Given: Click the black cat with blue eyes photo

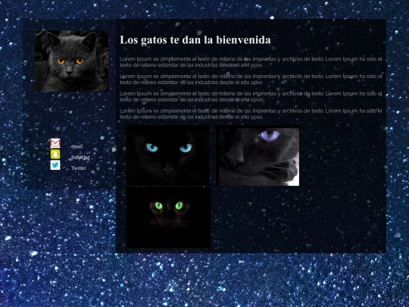Looking at the screenshot, I should click(x=168, y=155).
